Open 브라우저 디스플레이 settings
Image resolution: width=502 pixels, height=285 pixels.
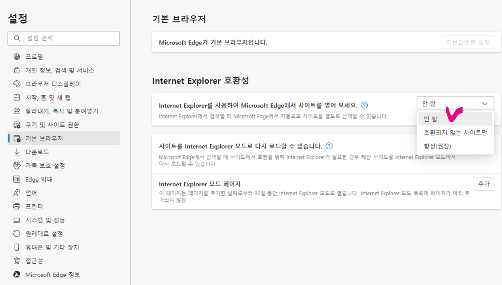(x=64, y=84)
